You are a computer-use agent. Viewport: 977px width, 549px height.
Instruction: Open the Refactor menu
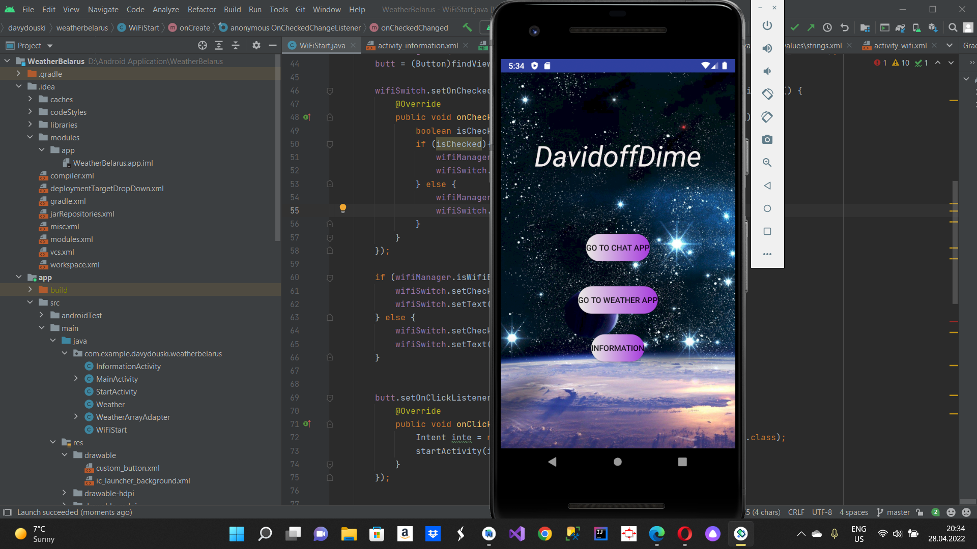202,9
